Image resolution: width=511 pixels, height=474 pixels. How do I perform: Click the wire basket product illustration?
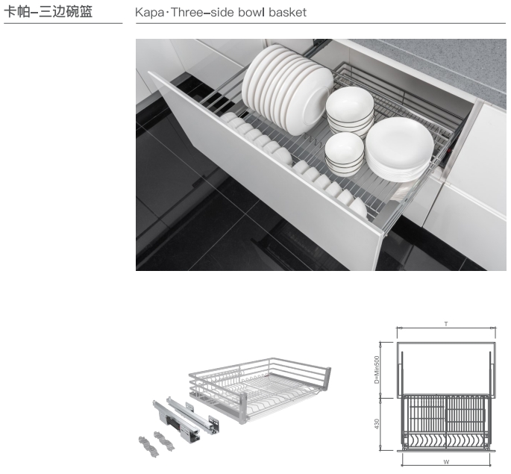pos(260,390)
